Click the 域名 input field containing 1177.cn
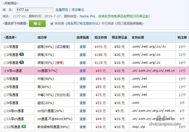The height and width of the screenshot is (132, 189). click(x=34, y=10)
